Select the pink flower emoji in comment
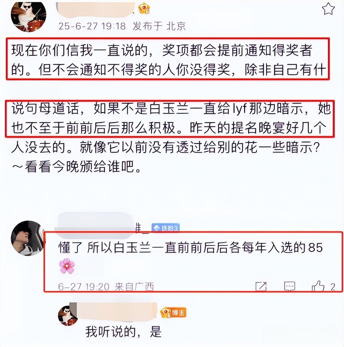 [x=67, y=266]
